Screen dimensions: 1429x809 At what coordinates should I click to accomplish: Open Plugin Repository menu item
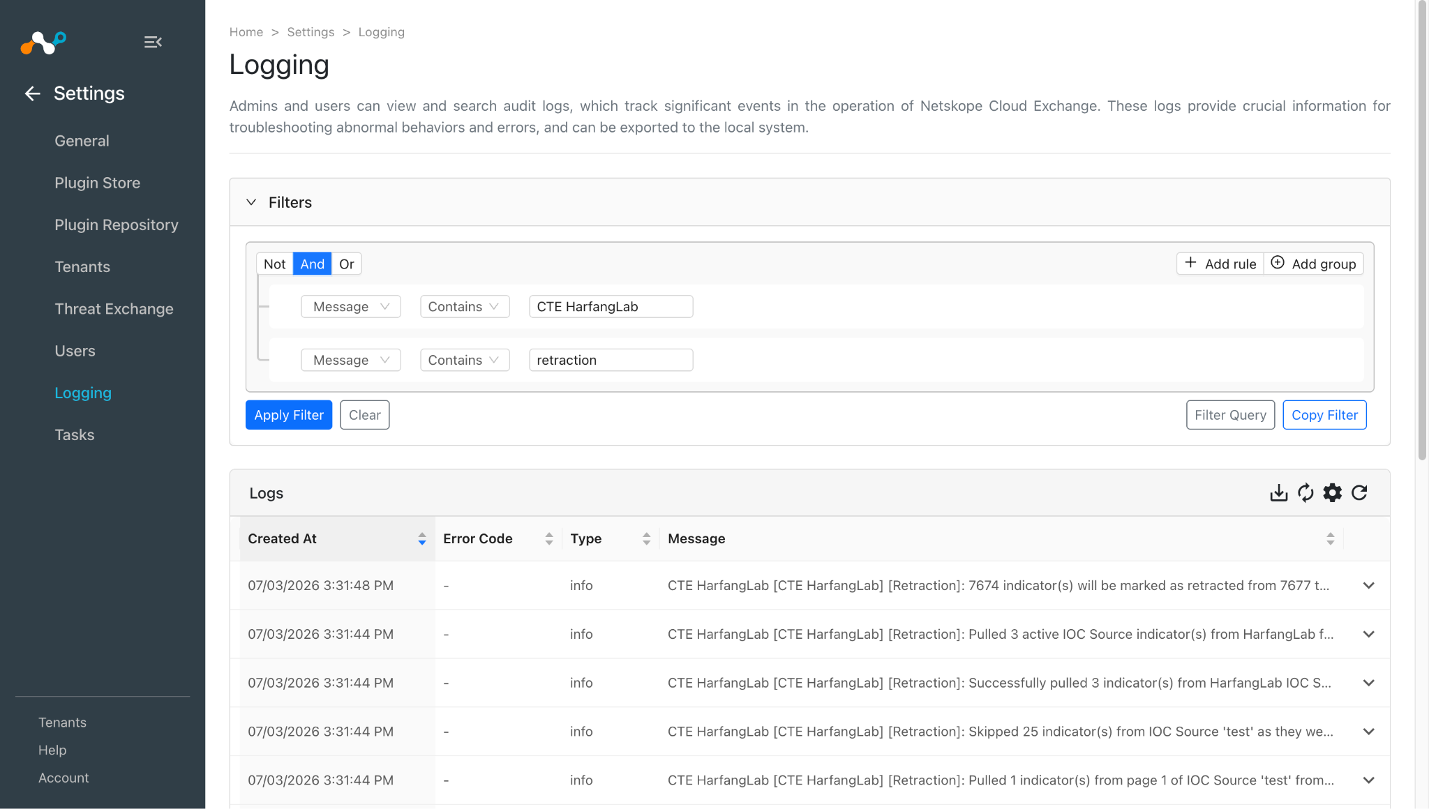click(117, 225)
